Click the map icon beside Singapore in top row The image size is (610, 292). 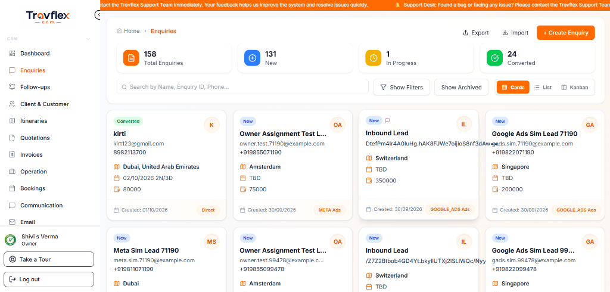coord(495,167)
